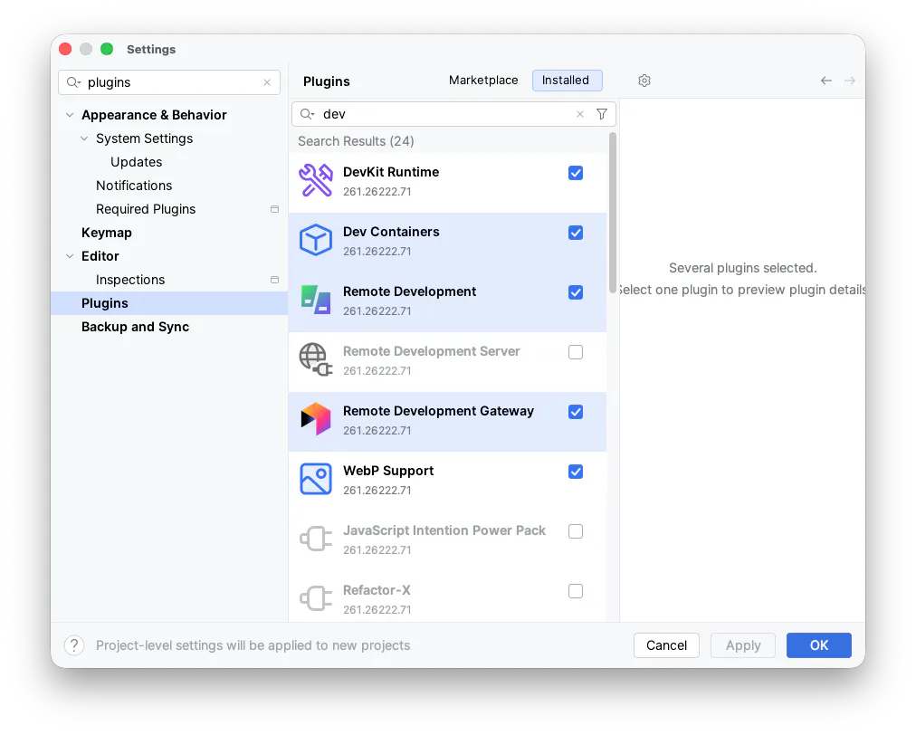Collapse the Editor section chevron
Screen dimensions: 916x735
point(70,256)
